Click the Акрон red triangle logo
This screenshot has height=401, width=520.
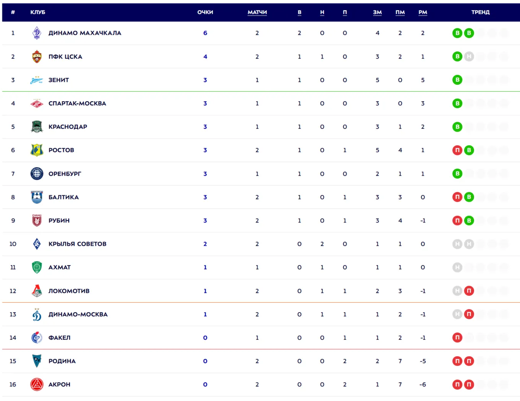click(37, 385)
